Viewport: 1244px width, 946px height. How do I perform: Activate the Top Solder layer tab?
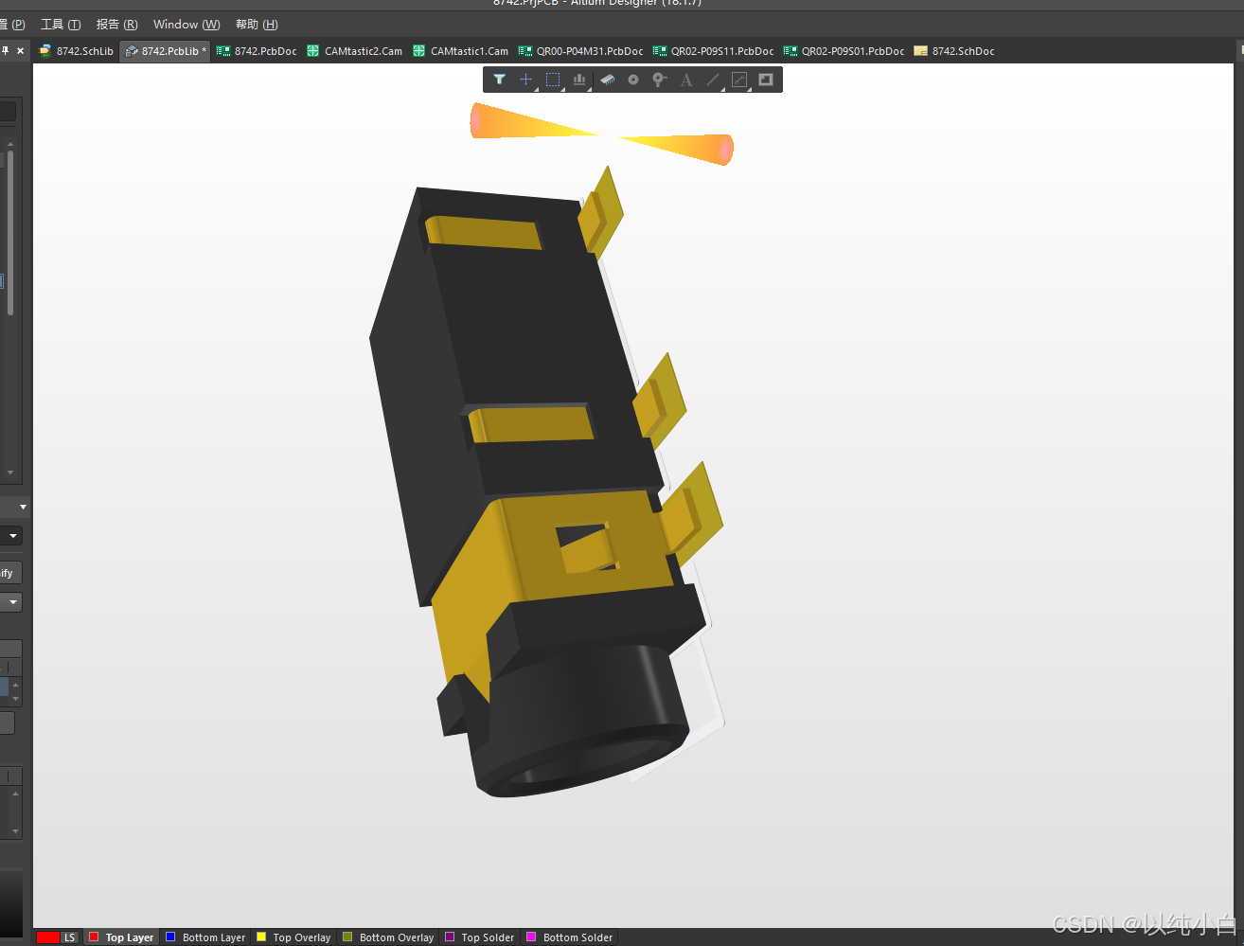(x=488, y=937)
